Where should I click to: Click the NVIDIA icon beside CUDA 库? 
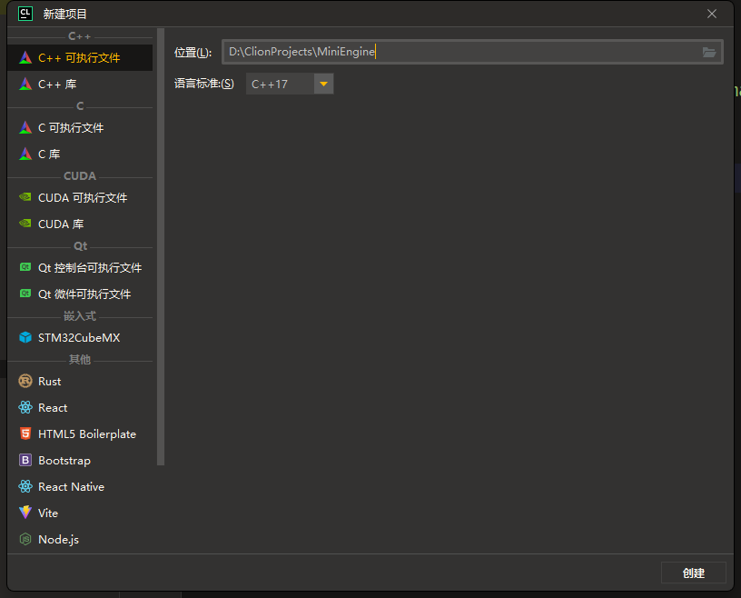click(25, 224)
